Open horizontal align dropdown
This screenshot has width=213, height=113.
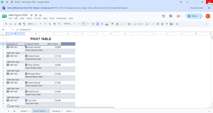[x=130, y=24]
